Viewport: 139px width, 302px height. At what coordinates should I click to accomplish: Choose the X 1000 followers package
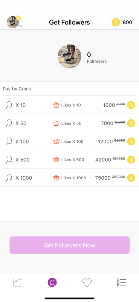pyautogui.click(x=70, y=177)
